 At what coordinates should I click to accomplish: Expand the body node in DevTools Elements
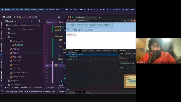coord(68,58)
